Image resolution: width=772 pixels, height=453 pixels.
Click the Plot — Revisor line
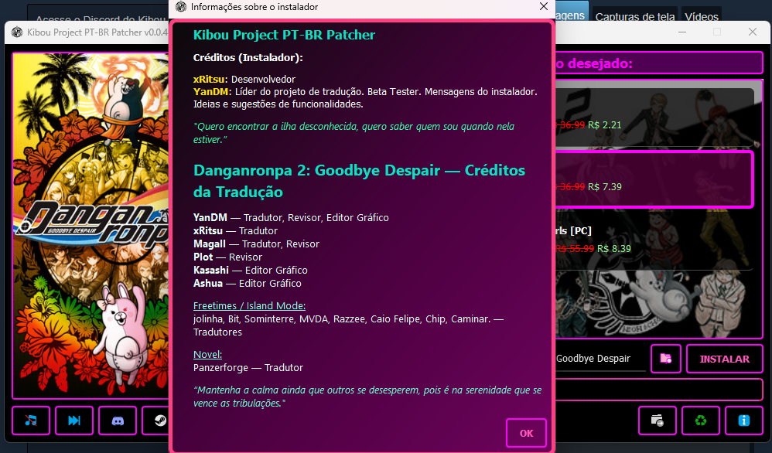[x=227, y=257]
